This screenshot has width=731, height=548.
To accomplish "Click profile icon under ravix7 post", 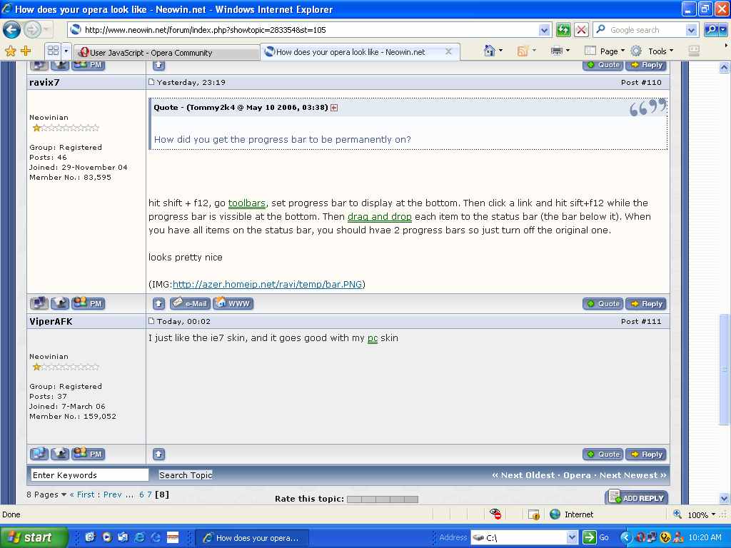I will point(39,303).
